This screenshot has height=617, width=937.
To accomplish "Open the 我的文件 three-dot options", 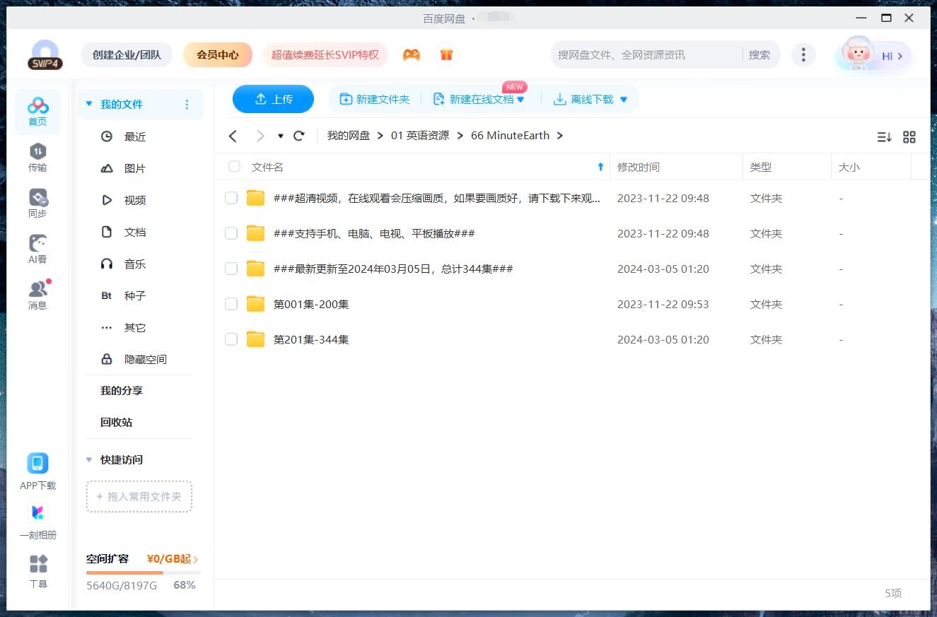I will point(187,105).
